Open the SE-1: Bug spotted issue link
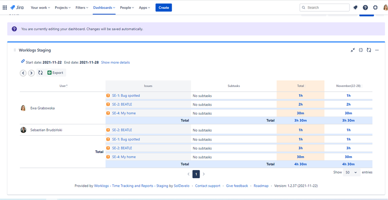The height and width of the screenshot is (200, 388). 126,96
